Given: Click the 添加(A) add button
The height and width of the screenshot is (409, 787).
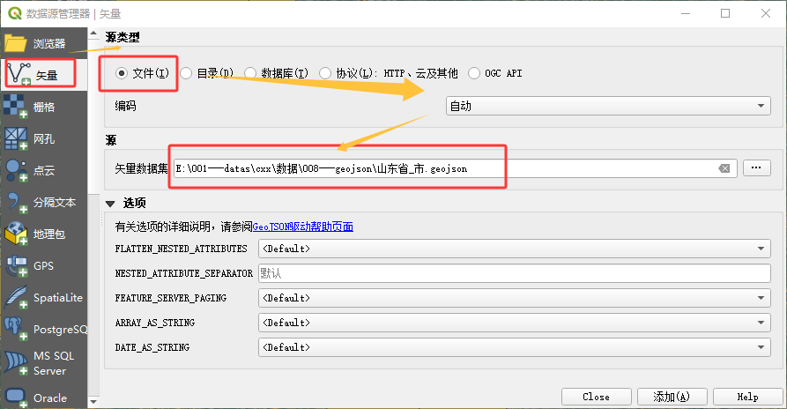Looking at the screenshot, I should (x=672, y=397).
